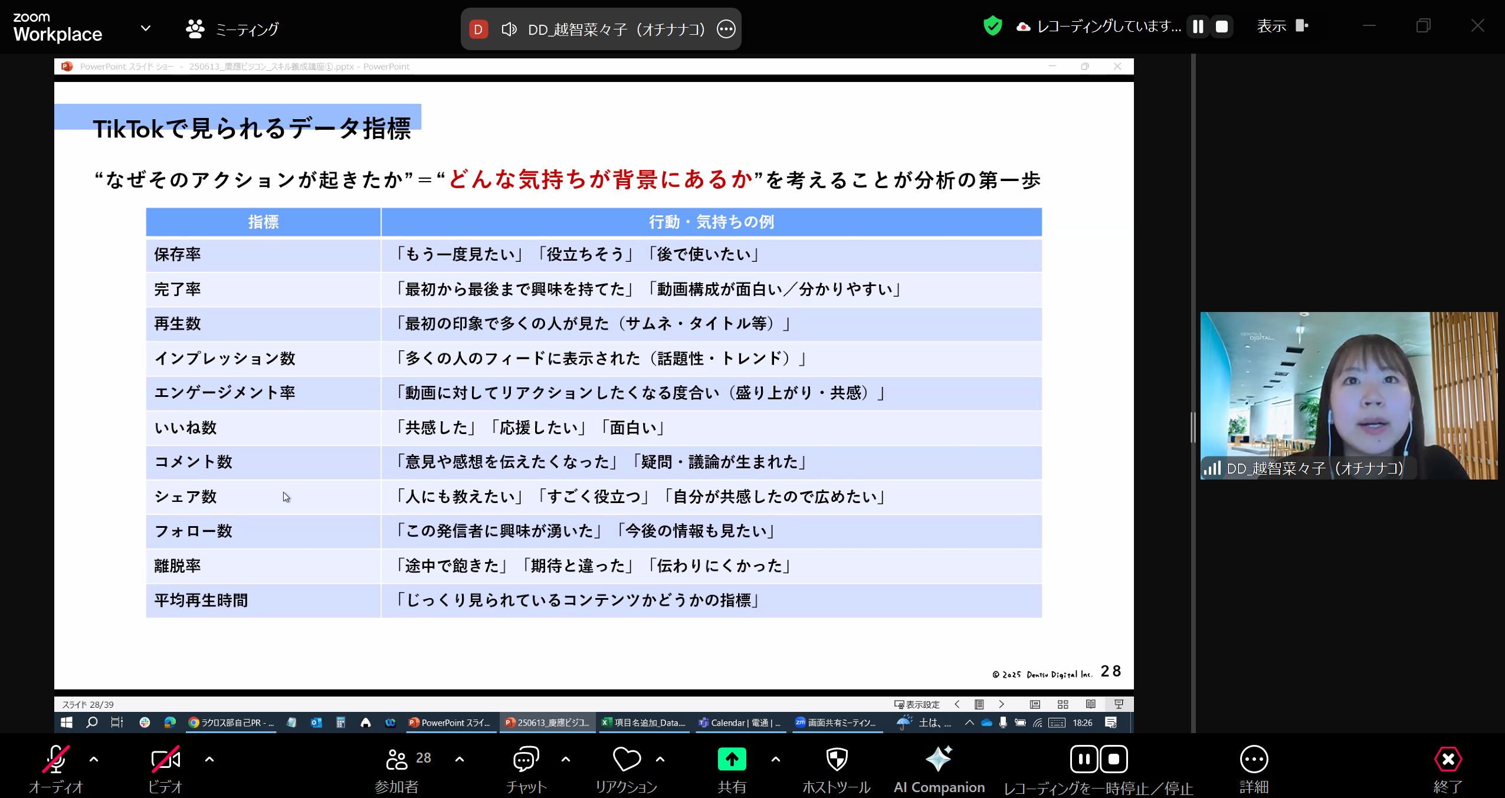Expand the chat options arrow
The height and width of the screenshot is (798, 1505).
pyautogui.click(x=566, y=760)
